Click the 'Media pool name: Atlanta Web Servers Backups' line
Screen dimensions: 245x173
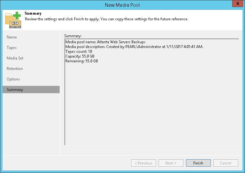(x=105, y=42)
